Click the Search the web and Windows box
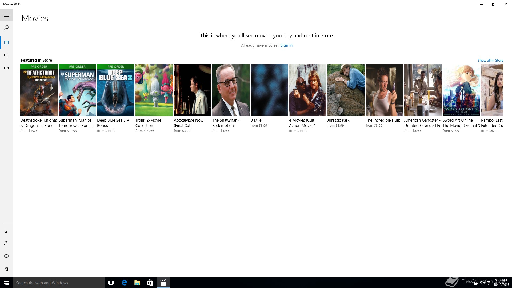512x288 pixels. 59,283
